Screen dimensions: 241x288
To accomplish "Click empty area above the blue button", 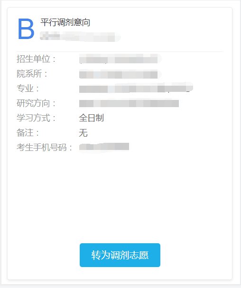I will (120, 198).
